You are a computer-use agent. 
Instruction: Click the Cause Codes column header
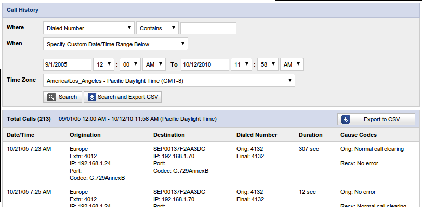[359, 135]
